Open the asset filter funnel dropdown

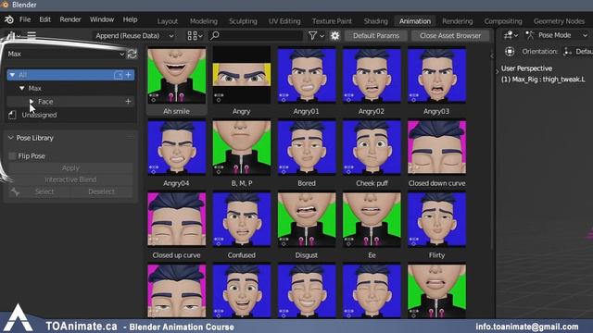[316, 36]
